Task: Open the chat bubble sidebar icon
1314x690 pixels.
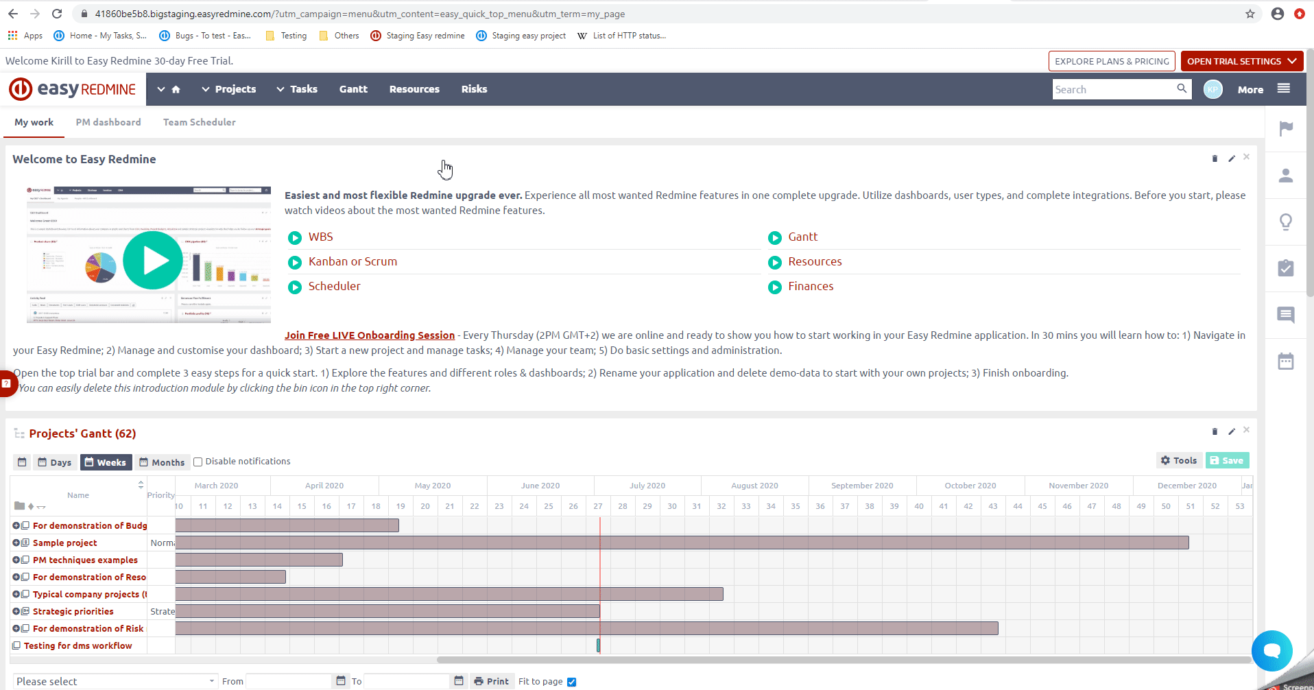Action: click(x=1286, y=315)
